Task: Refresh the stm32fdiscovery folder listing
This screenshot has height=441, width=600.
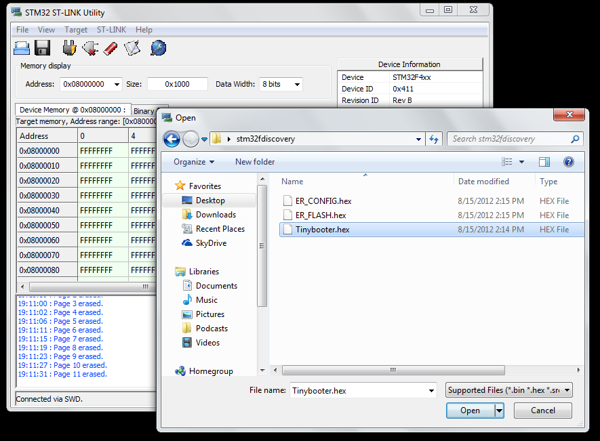Action: pyautogui.click(x=434, y=140)
